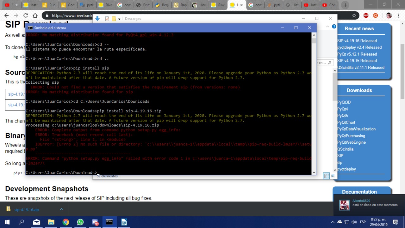Click the OneDrive cloud tray icon
Screen dimensions: 405x228
[340, 222]
